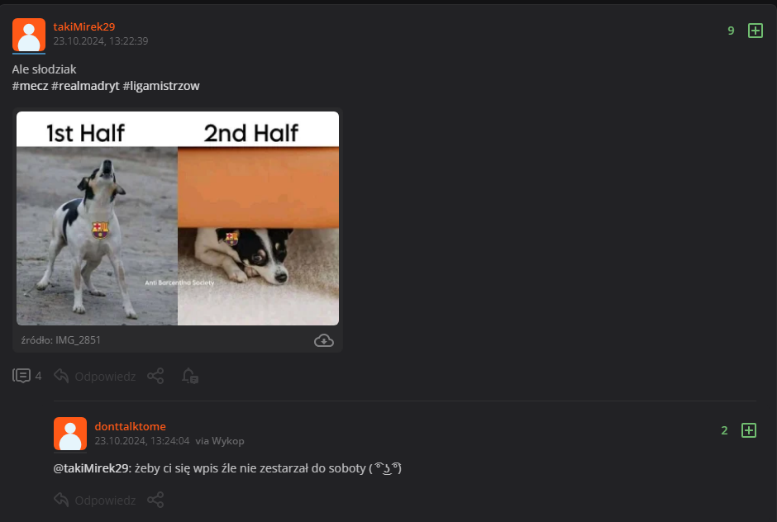Reply to donttalktome's comment with Odpowiedz
Viewport: 777px width, 522px height.
(x=95, y=501)
